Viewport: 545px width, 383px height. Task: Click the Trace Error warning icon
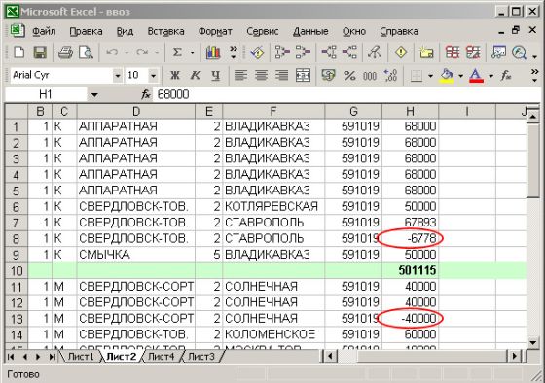click(401, 52)
